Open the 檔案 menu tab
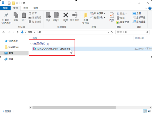Viewport: 152px width, 113px height. (x=5, y=8)
